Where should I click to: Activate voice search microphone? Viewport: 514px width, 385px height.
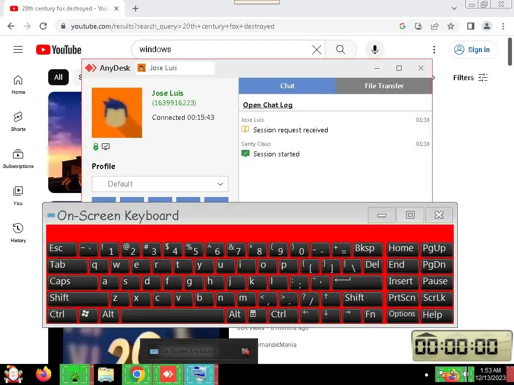click(374, 50)
